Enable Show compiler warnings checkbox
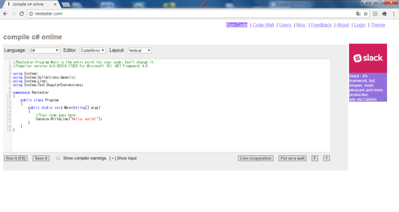This screenshot has width=399, height=212. [x=58, y=158]
